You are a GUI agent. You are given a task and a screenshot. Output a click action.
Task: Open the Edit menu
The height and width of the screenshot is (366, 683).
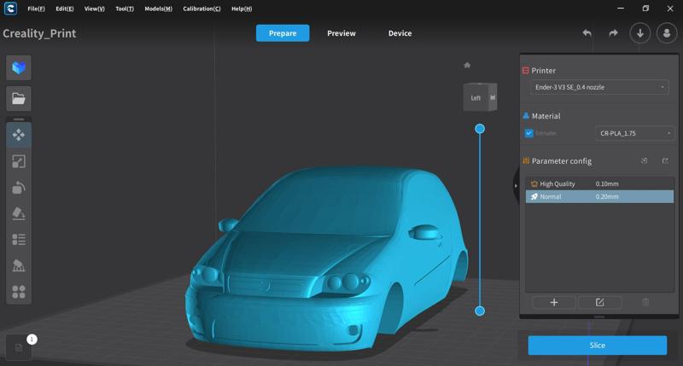65,9
